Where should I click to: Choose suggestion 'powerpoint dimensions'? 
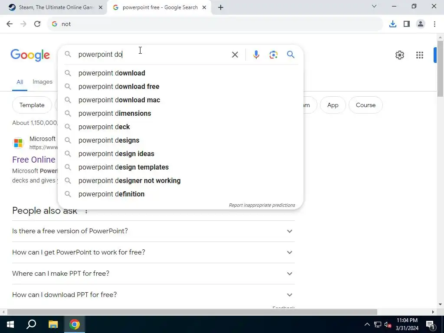click(x=180, y=114)
